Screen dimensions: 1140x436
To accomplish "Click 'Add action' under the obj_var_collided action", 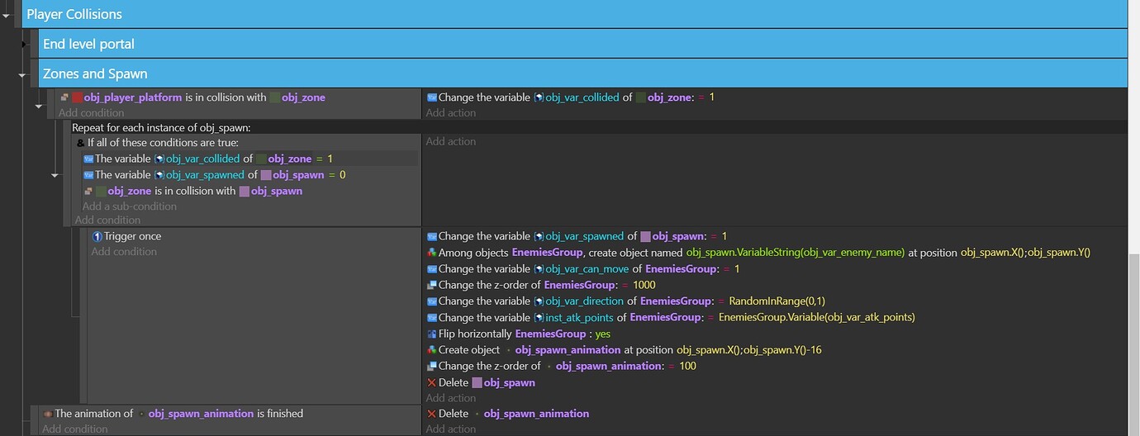I will coord(451,113).
